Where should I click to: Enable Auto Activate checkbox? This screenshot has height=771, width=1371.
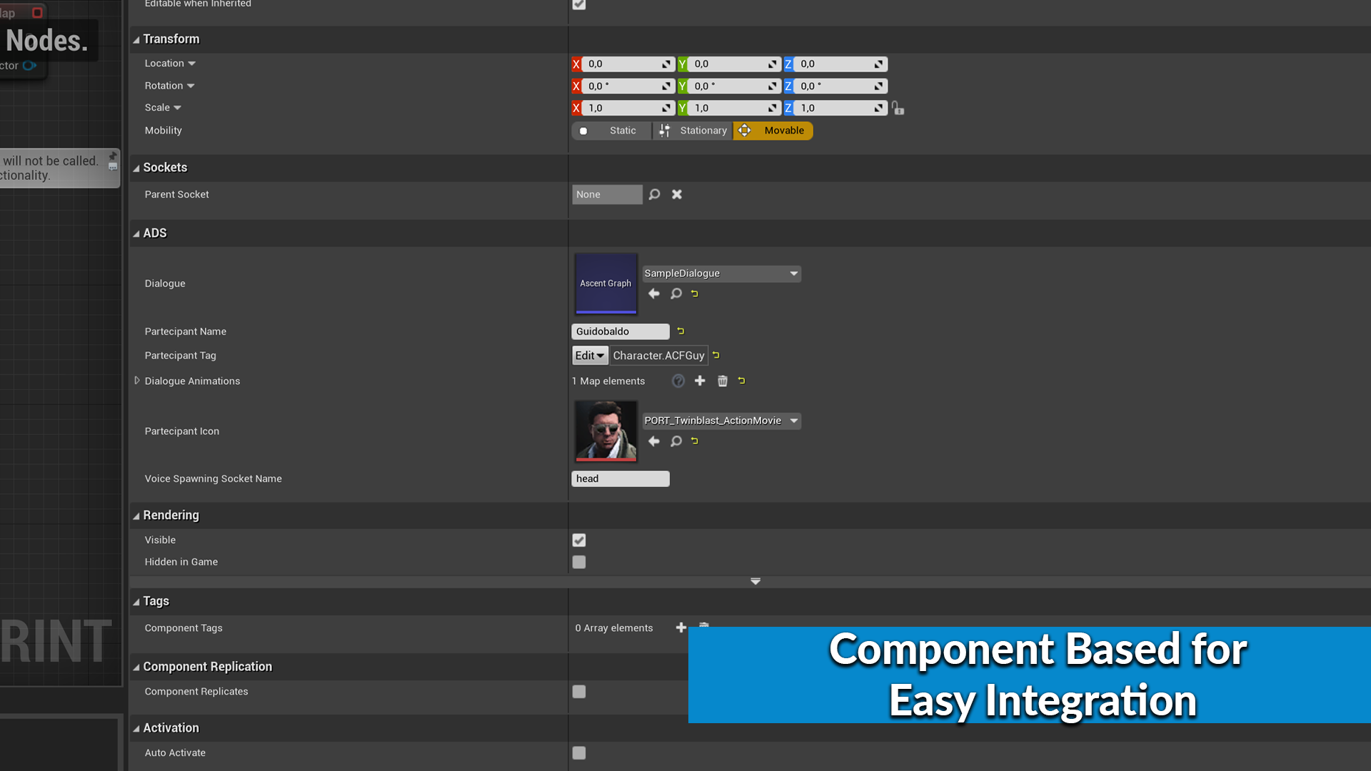[579, 752]
